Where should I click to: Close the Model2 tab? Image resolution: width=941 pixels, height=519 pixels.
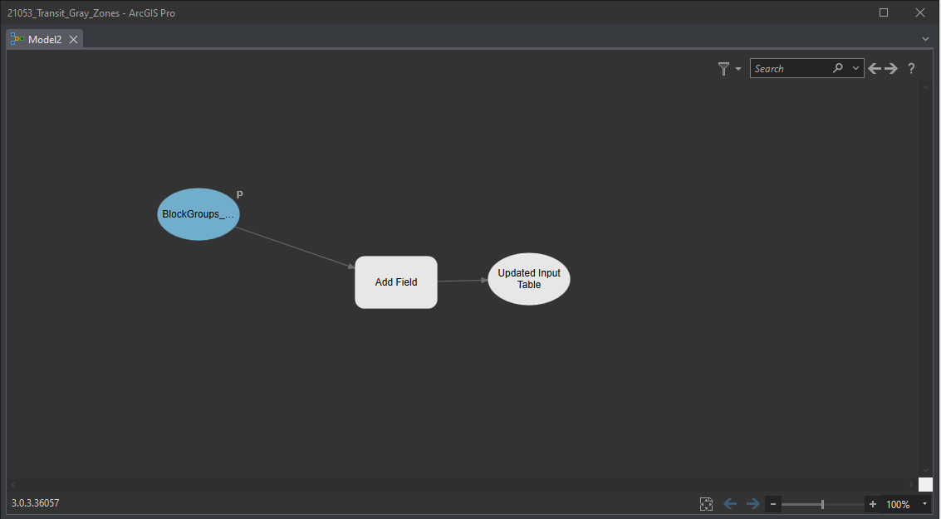click(73, 40)
